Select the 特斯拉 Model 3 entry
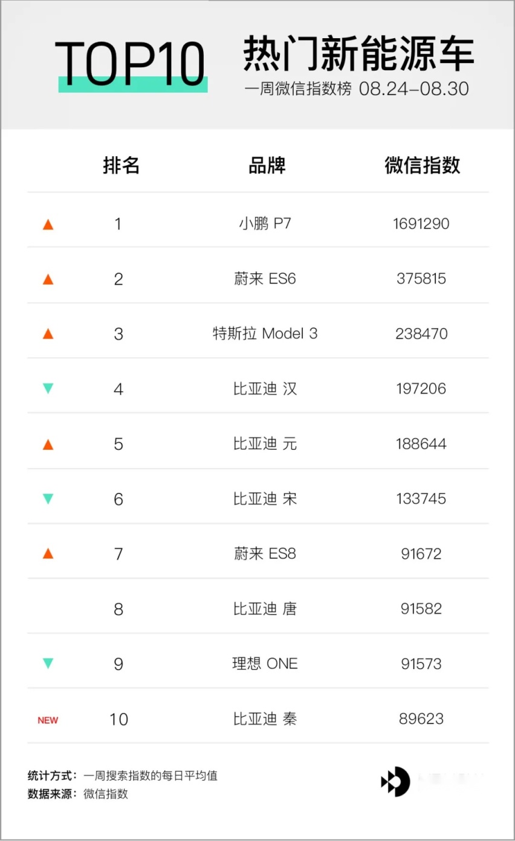This screenshot has width=515, height=841. (265, 334)
